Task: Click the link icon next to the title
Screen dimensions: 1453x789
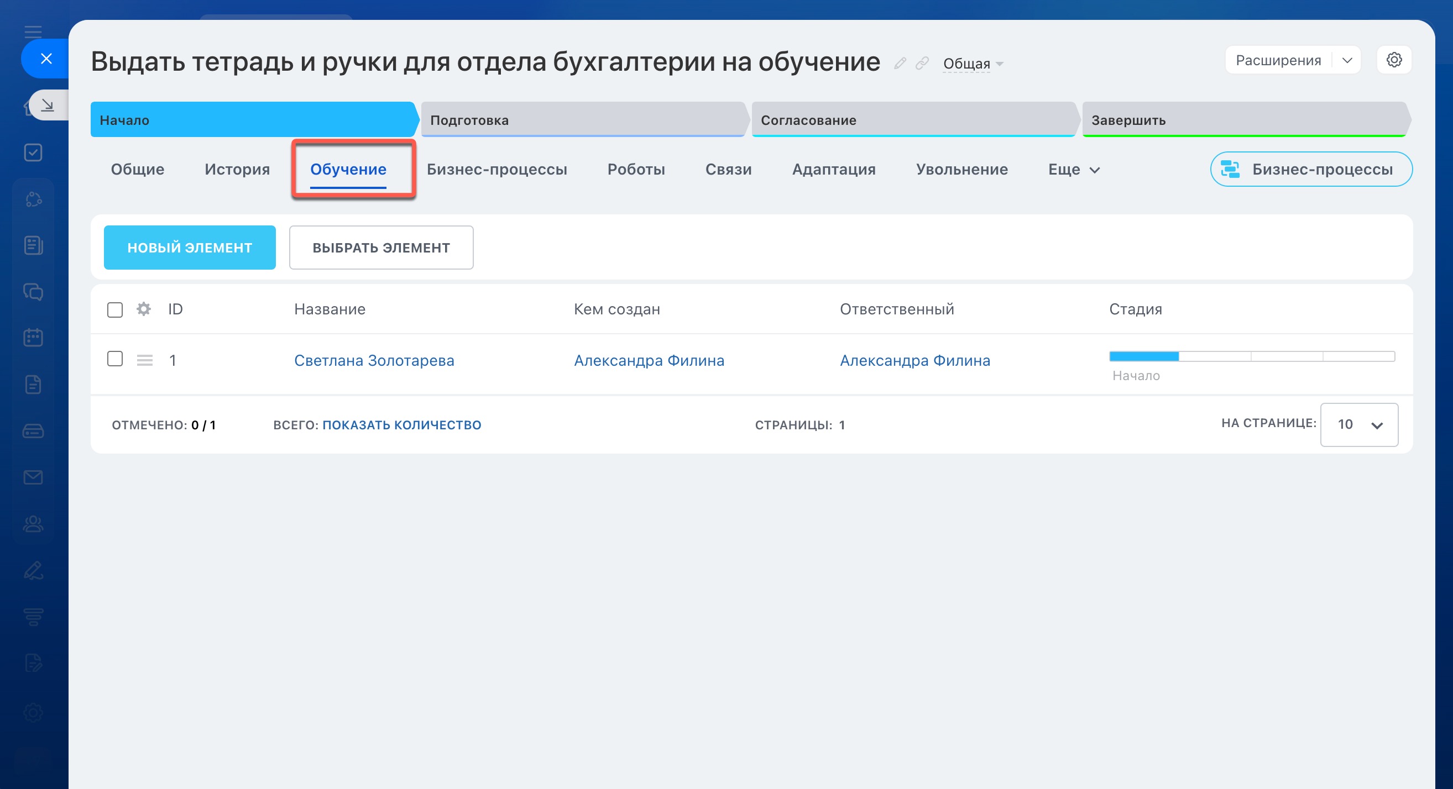Action: point(922,63)
